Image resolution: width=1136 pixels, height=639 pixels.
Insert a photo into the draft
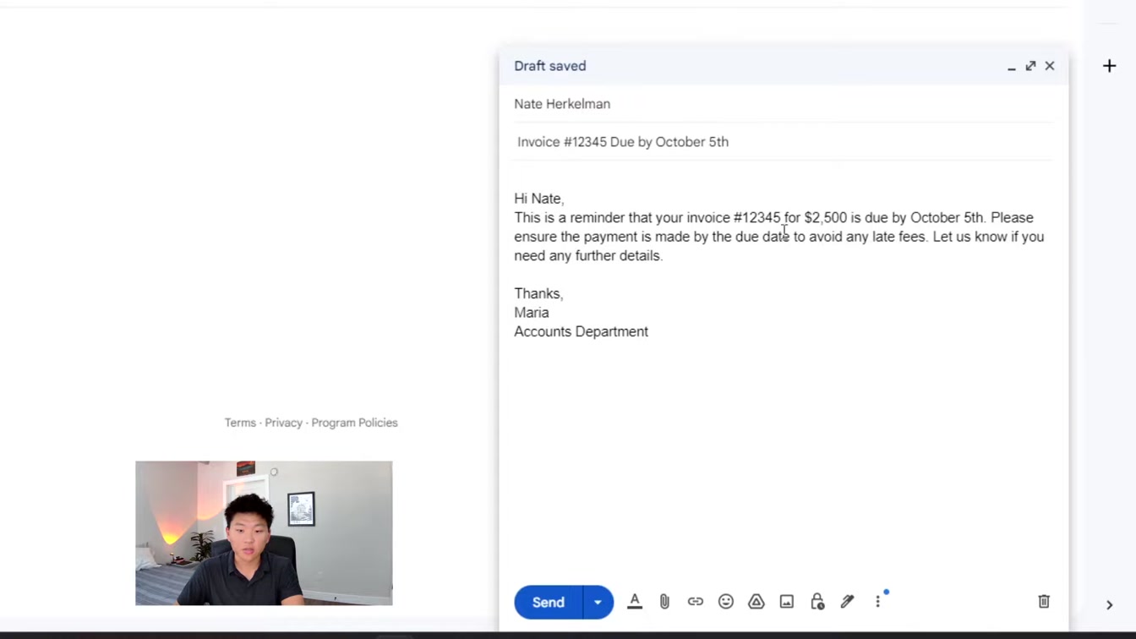coord(786,602)
